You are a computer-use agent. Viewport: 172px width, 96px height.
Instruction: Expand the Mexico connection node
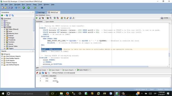(x=2, y=23)
